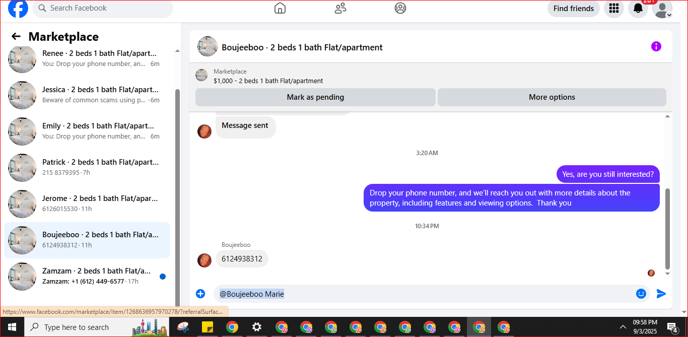Show hidden system tray icons chevron

(x=623, y=327)
